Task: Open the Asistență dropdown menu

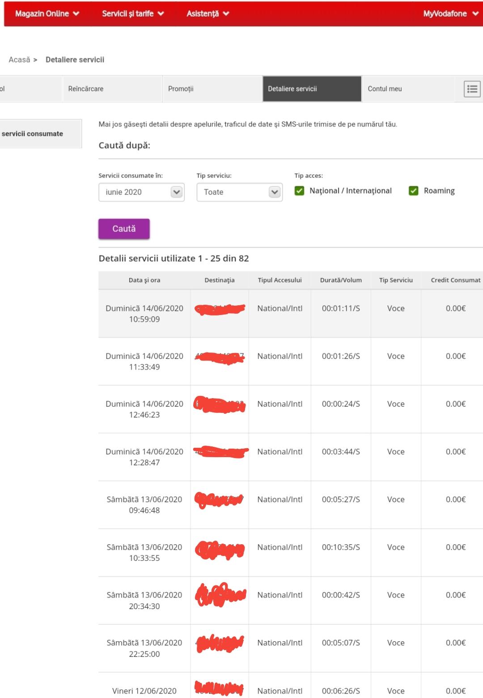Action: [208, 13]
